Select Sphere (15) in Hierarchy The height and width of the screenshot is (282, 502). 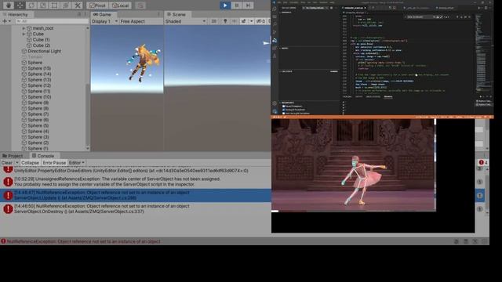pyautogui.click(x=39, y=68)
